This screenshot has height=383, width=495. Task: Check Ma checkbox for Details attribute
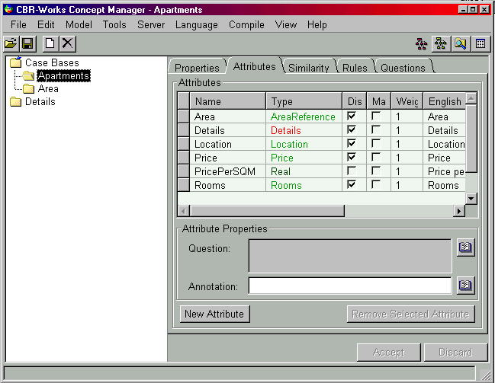click(x=376, y=129)
